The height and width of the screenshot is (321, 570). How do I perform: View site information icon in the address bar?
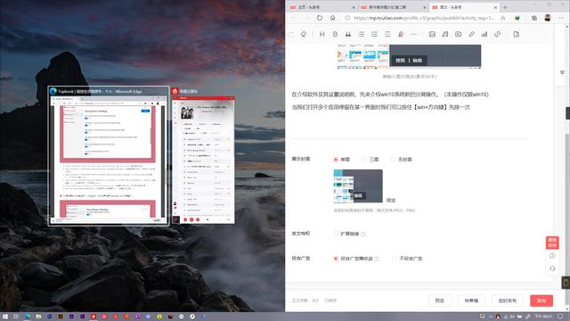click(x=347, y=18)
